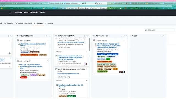Add card to the leftmost partially visible column
This screenshot has height=99, width=176.
pyautogui.click(x=8, y=36)
